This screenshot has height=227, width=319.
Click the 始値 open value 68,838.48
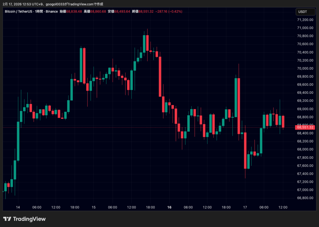(74, 12)
